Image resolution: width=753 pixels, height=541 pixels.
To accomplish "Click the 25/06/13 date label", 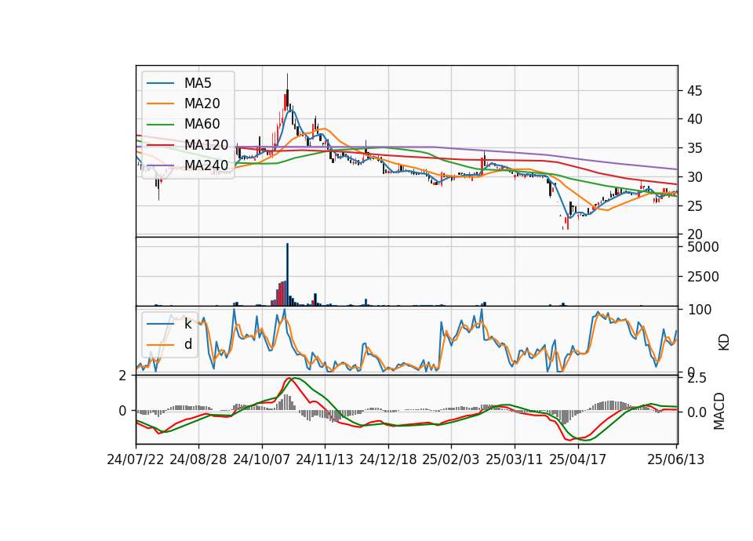I will pos(676,459).
